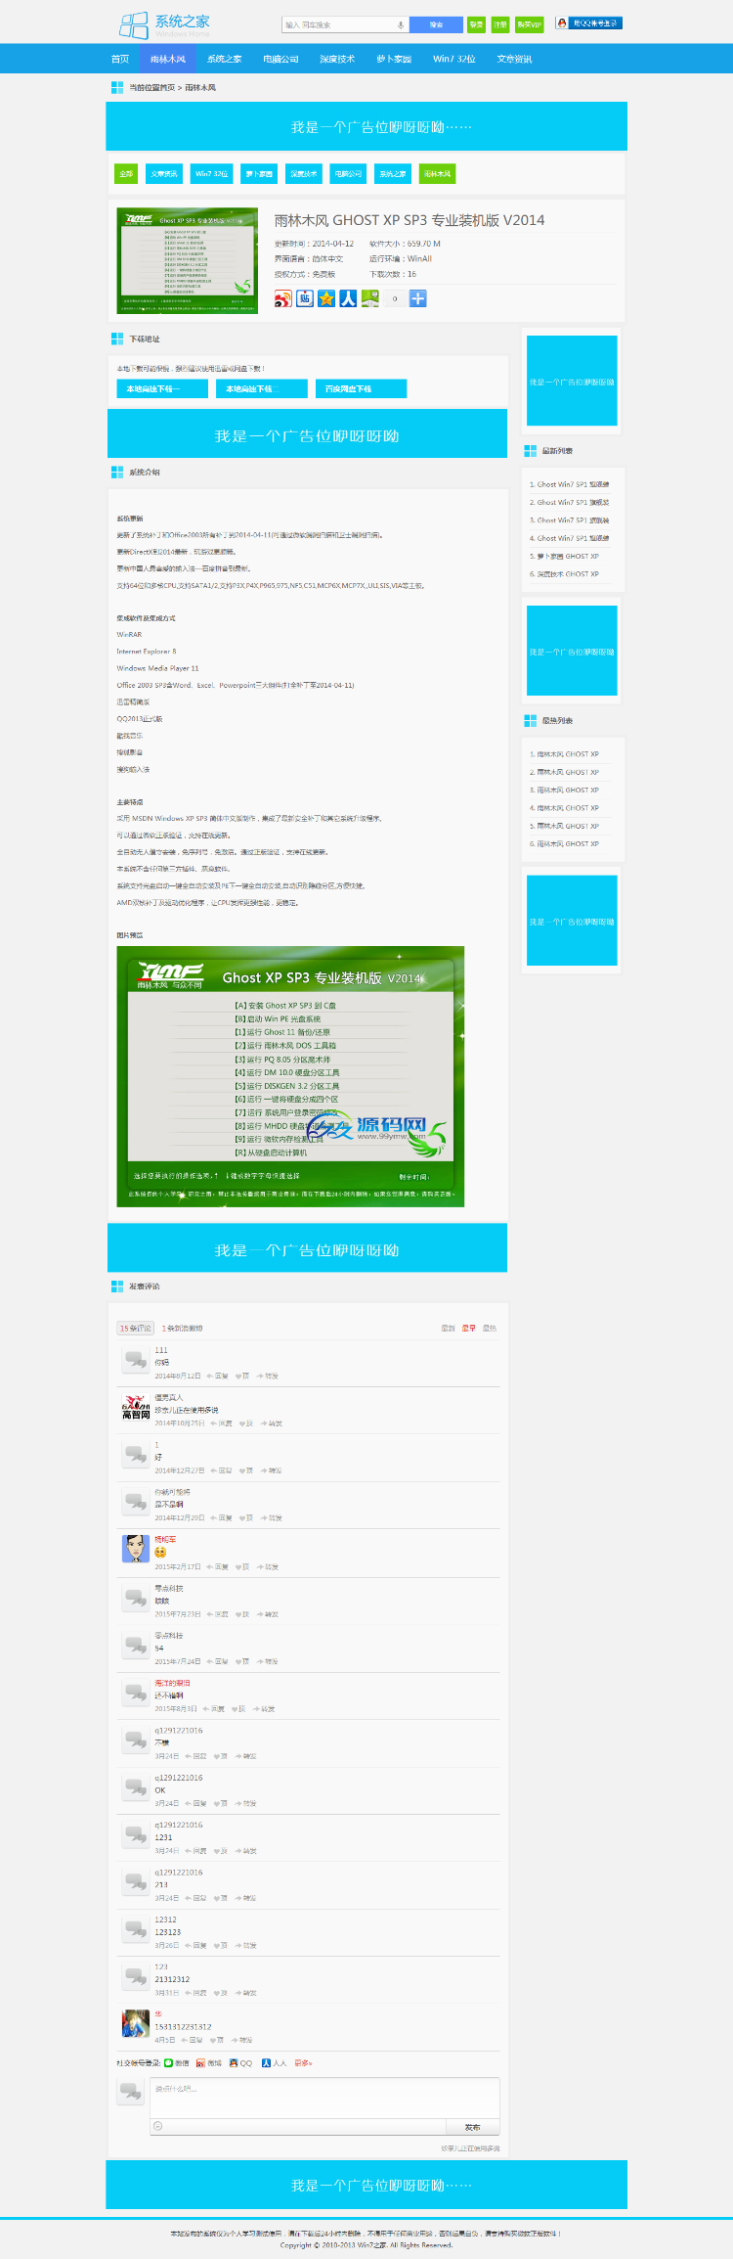This screenshot has width=733, height=2259.
Task: Select the Win7 32位 filter tag
Action: tap(211, 174)
